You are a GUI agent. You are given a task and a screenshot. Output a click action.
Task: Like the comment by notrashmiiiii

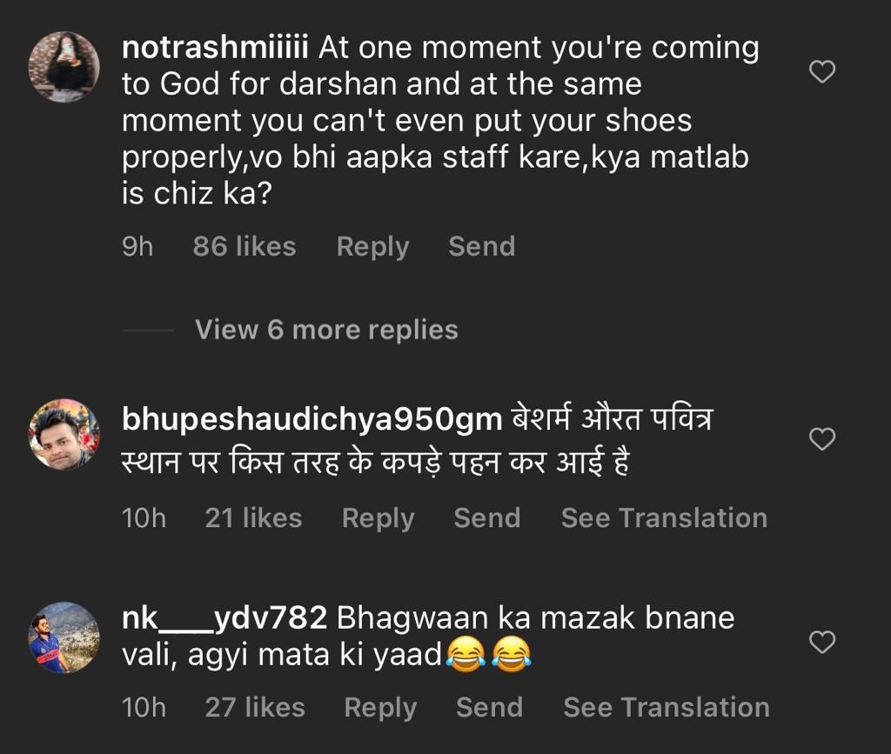pyautogui.click(x=822, y=72)
